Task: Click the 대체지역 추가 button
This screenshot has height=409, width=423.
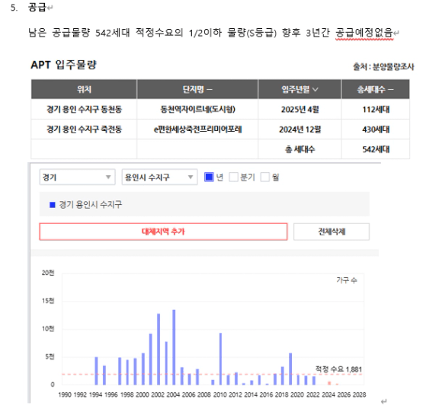Action: click(163, 232)
